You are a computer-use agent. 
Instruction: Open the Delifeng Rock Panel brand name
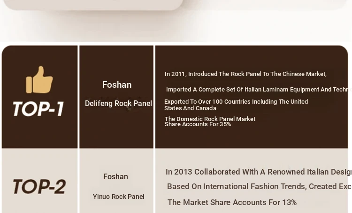pos(118,104)
